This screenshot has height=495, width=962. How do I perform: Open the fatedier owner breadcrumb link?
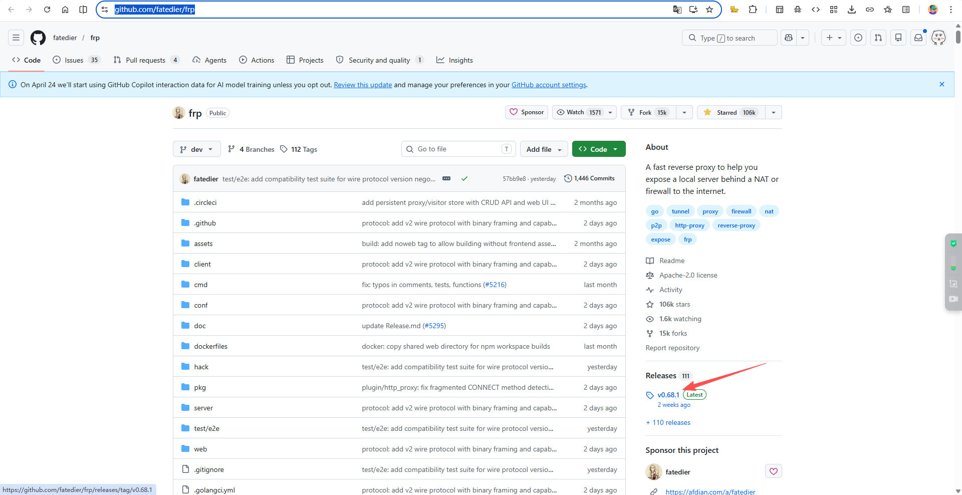(x=65, y=38)
